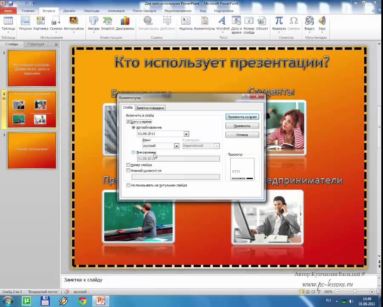Insert a Видео clip

click(309, 21)
